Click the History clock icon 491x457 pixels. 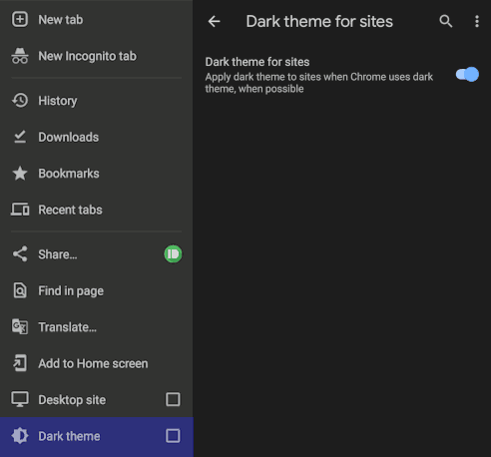tap(20, 101)
